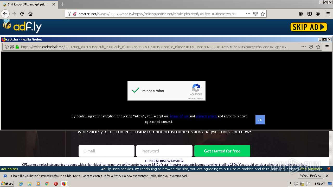Click the adf.ly logo
This screenshot has height=187, width=333.
click(22, 26)
